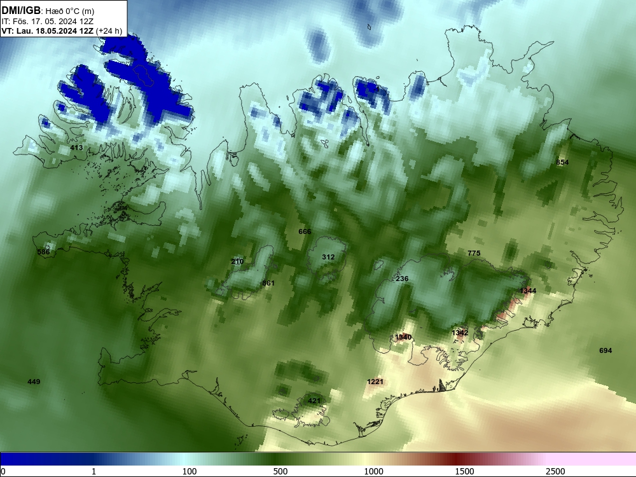The width and height of the screenshot is (636, 477).
Task: Click the 694 value over the sea
Action: coord(605,350)
